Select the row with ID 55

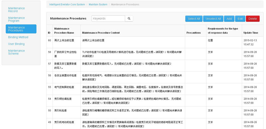point(155,89)
